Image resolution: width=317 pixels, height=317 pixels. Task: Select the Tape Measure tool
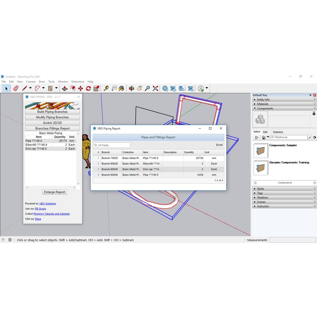(x=106, y=89)
